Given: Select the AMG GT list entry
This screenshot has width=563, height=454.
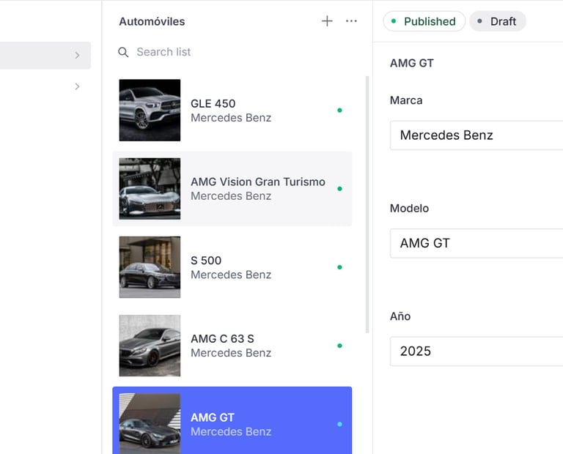Looking at the screenshot, I should (x=232, y=420).
